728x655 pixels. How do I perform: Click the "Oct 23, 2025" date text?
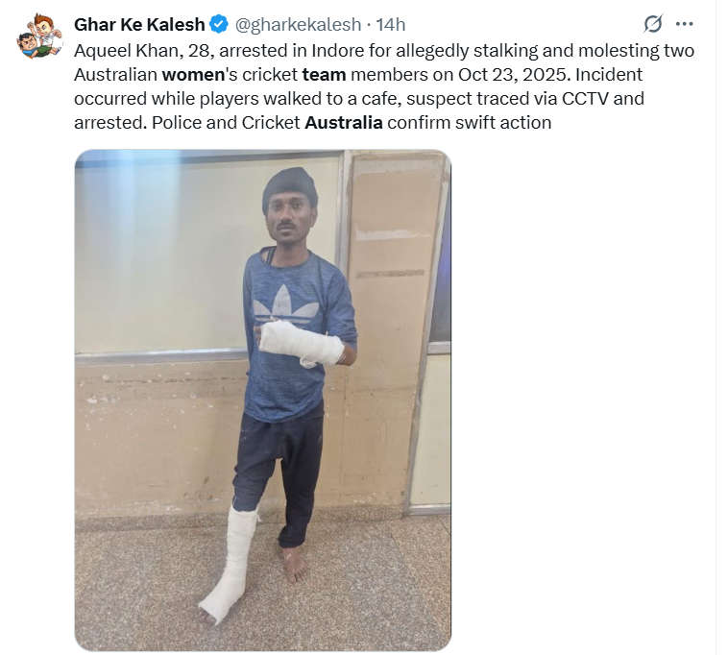(513, 75)
